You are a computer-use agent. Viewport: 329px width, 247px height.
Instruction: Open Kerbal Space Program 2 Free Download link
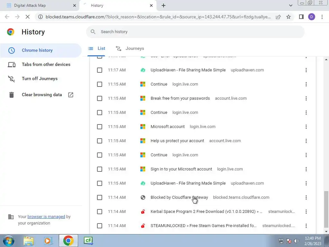pos(207,212)
